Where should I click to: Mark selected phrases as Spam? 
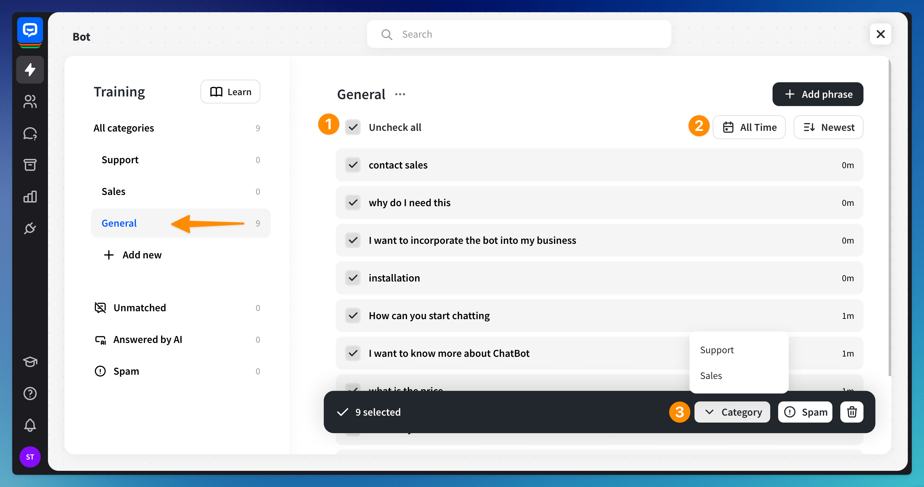pyautogui.click(x=805, y=412)
